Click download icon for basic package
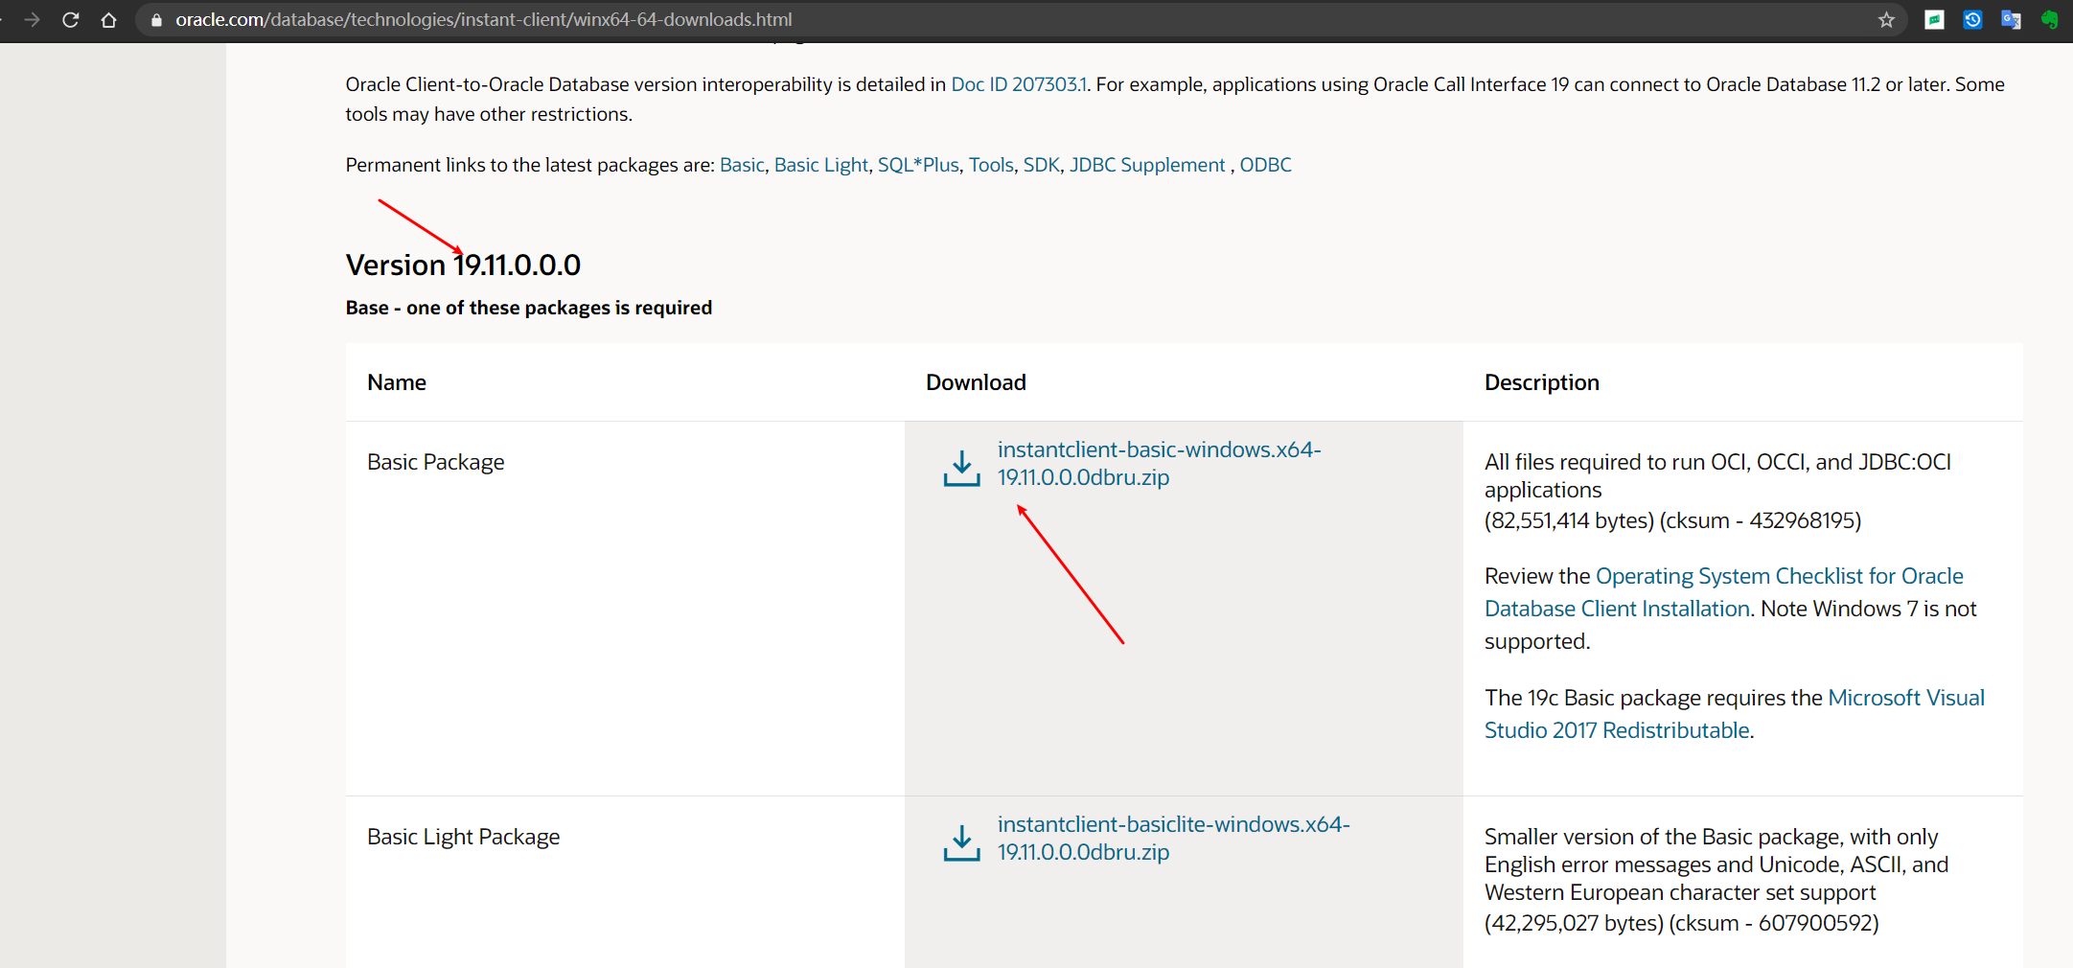This screenshot has height=968, width=2073. [961, 468]
